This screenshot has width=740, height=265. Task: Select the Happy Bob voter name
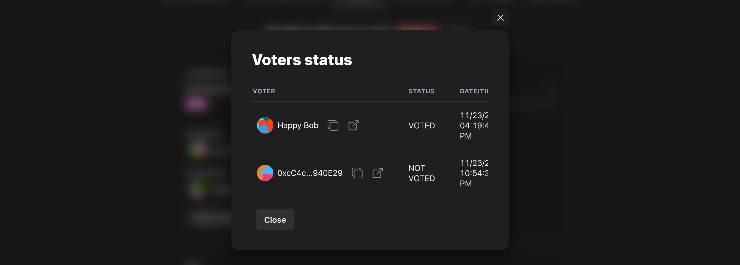(298, 125)
